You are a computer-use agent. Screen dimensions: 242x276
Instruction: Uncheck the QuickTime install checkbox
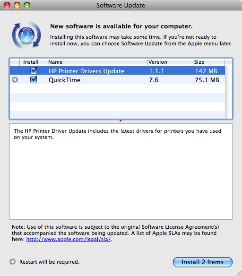point(34,79)
